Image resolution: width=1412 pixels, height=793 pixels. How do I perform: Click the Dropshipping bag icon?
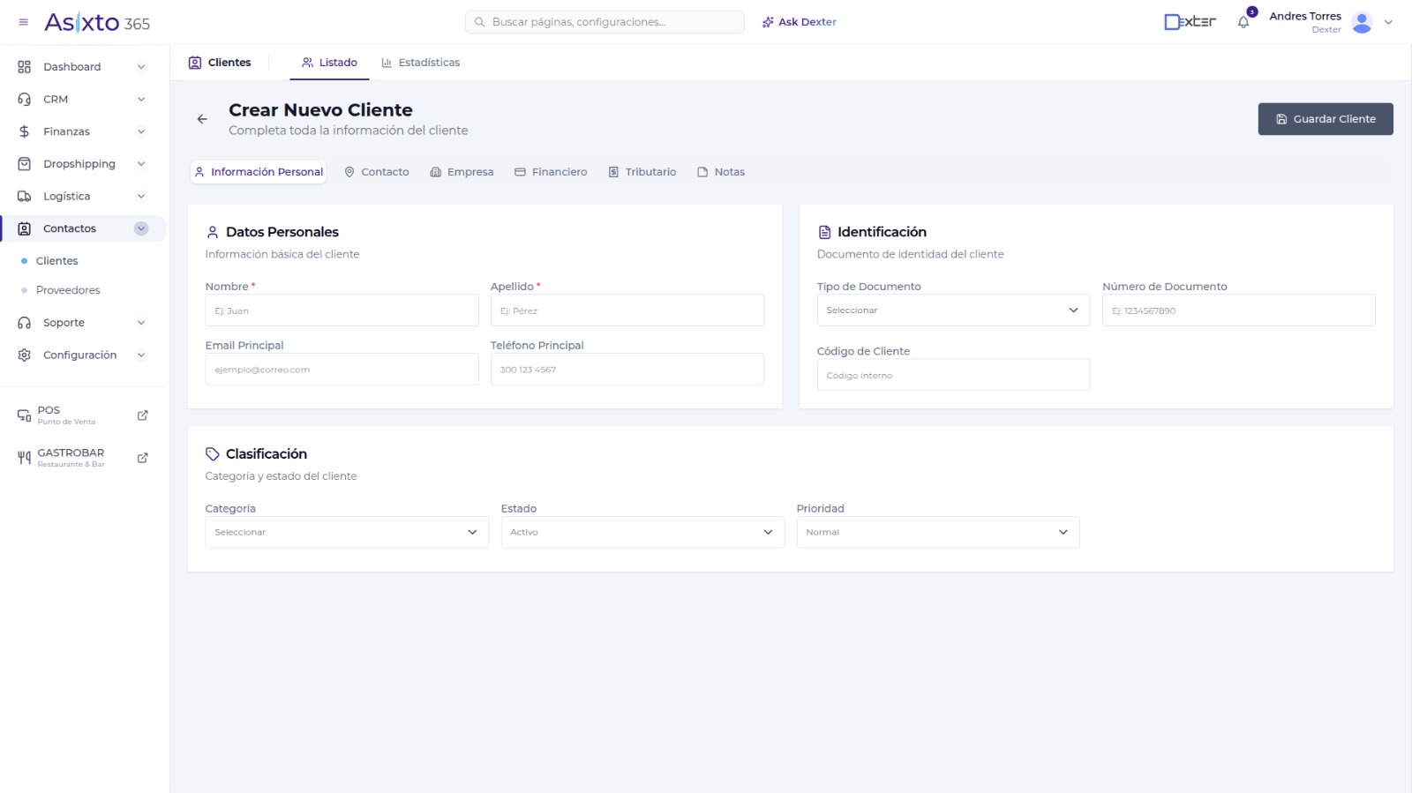(x=25, y=164)
